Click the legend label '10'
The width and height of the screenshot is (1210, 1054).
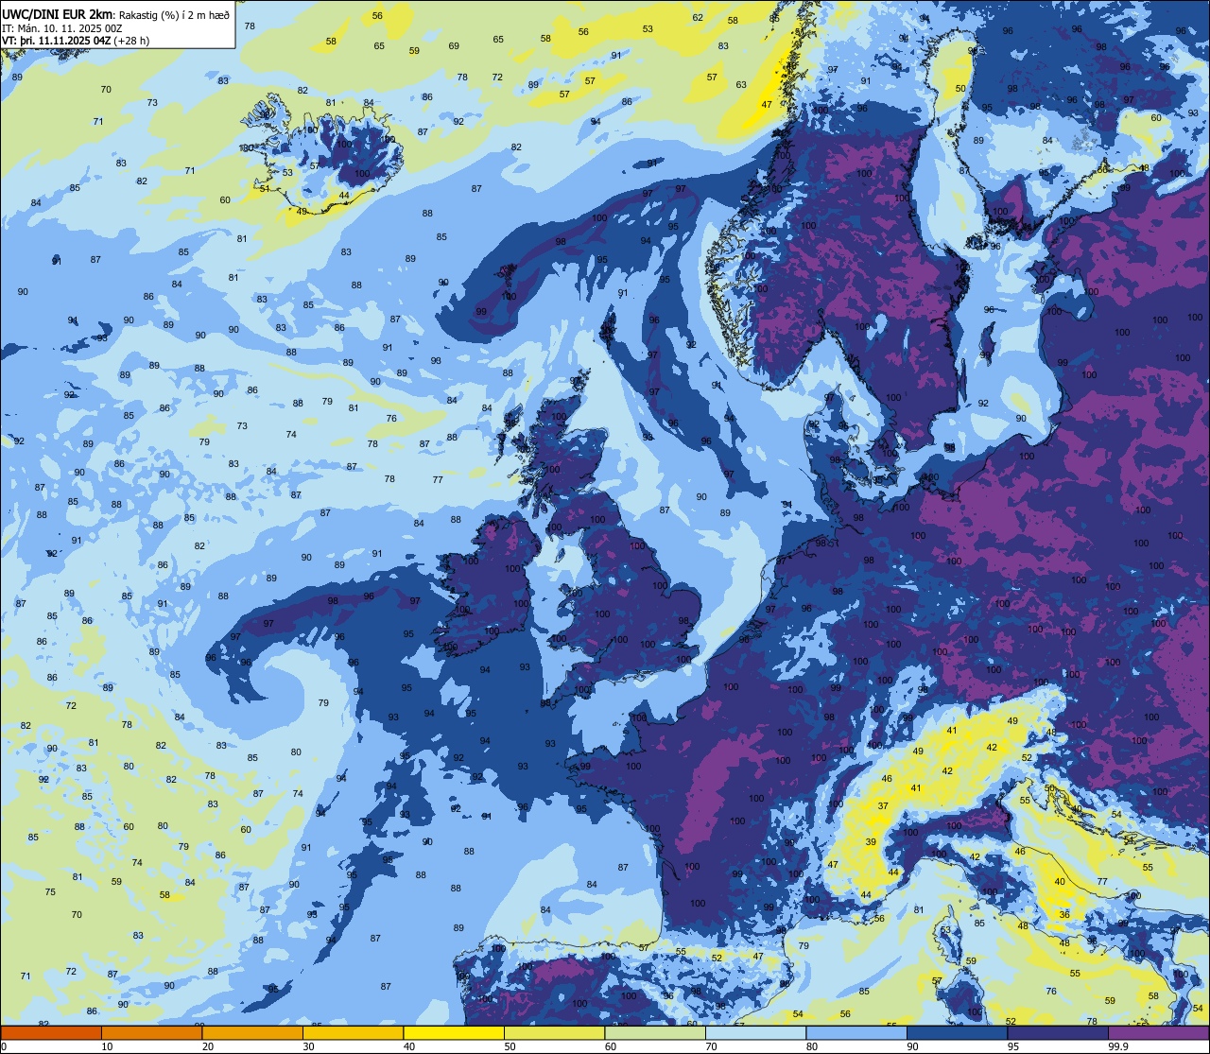click(107, 1046)
